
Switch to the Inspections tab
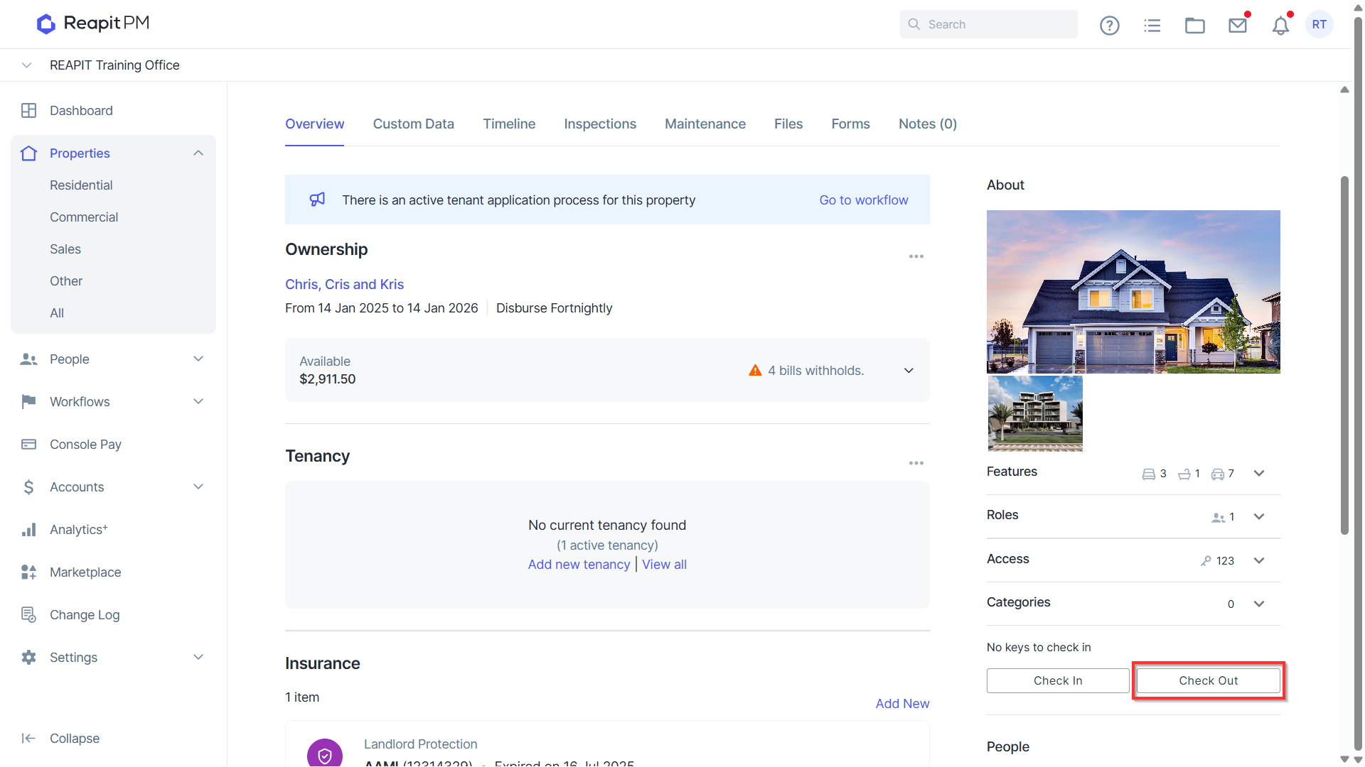tap(600, 124)
